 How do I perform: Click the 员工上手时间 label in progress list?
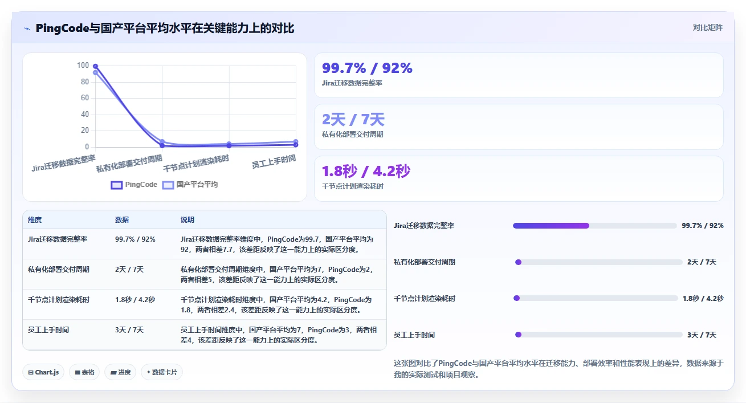pos(414,335)
